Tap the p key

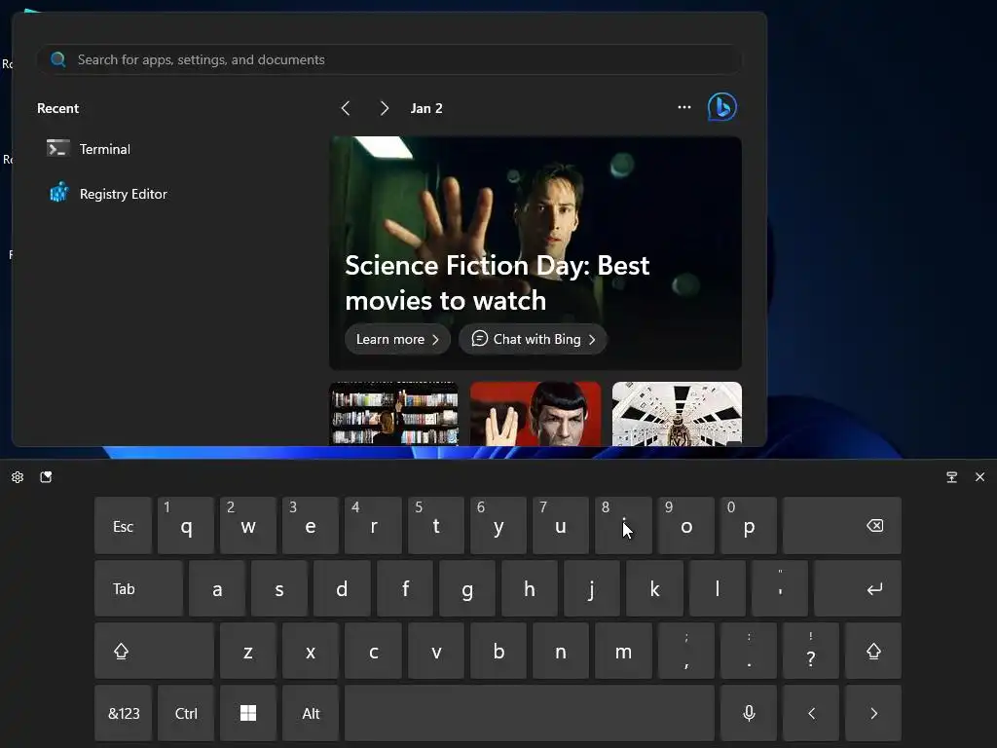point(749,525)
